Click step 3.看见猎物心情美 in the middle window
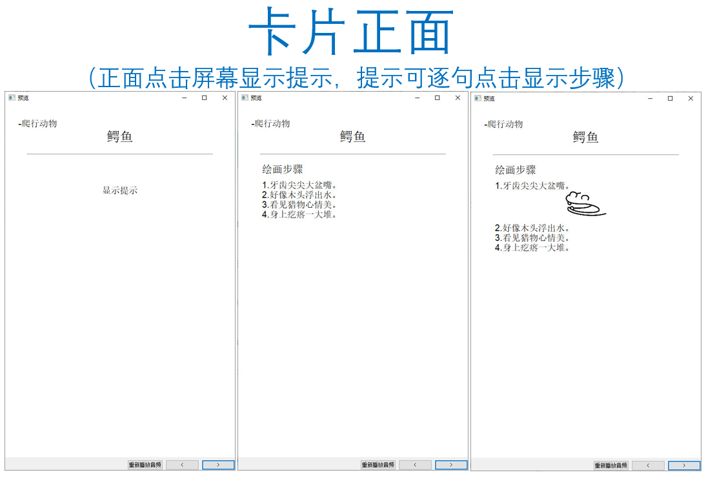Screen dimensions: 706x477 tap(299, 205)
